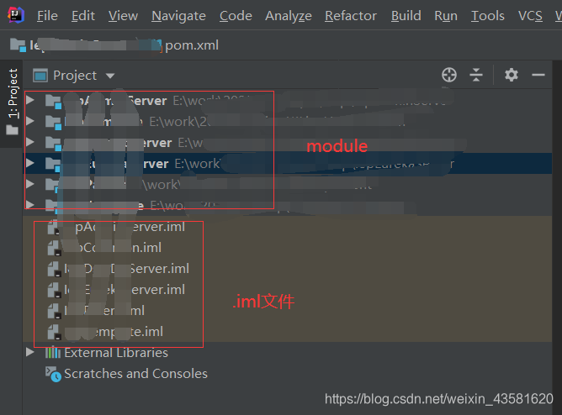Open the Navigate menu
The width and height of the screenshot is (562, 415).
pyautogui.click(x=178, y=16)
